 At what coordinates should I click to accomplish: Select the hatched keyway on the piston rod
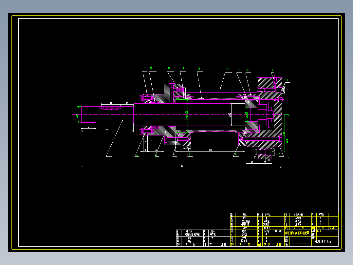click(x=111, y=108)
